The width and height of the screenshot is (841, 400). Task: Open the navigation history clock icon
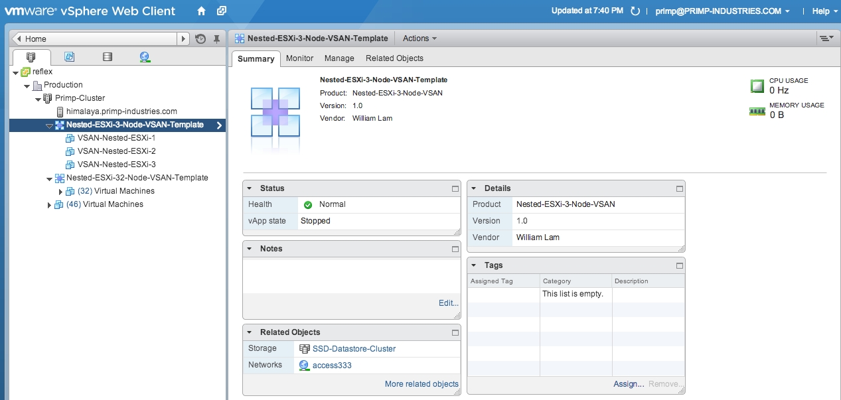tap(200, 39)
